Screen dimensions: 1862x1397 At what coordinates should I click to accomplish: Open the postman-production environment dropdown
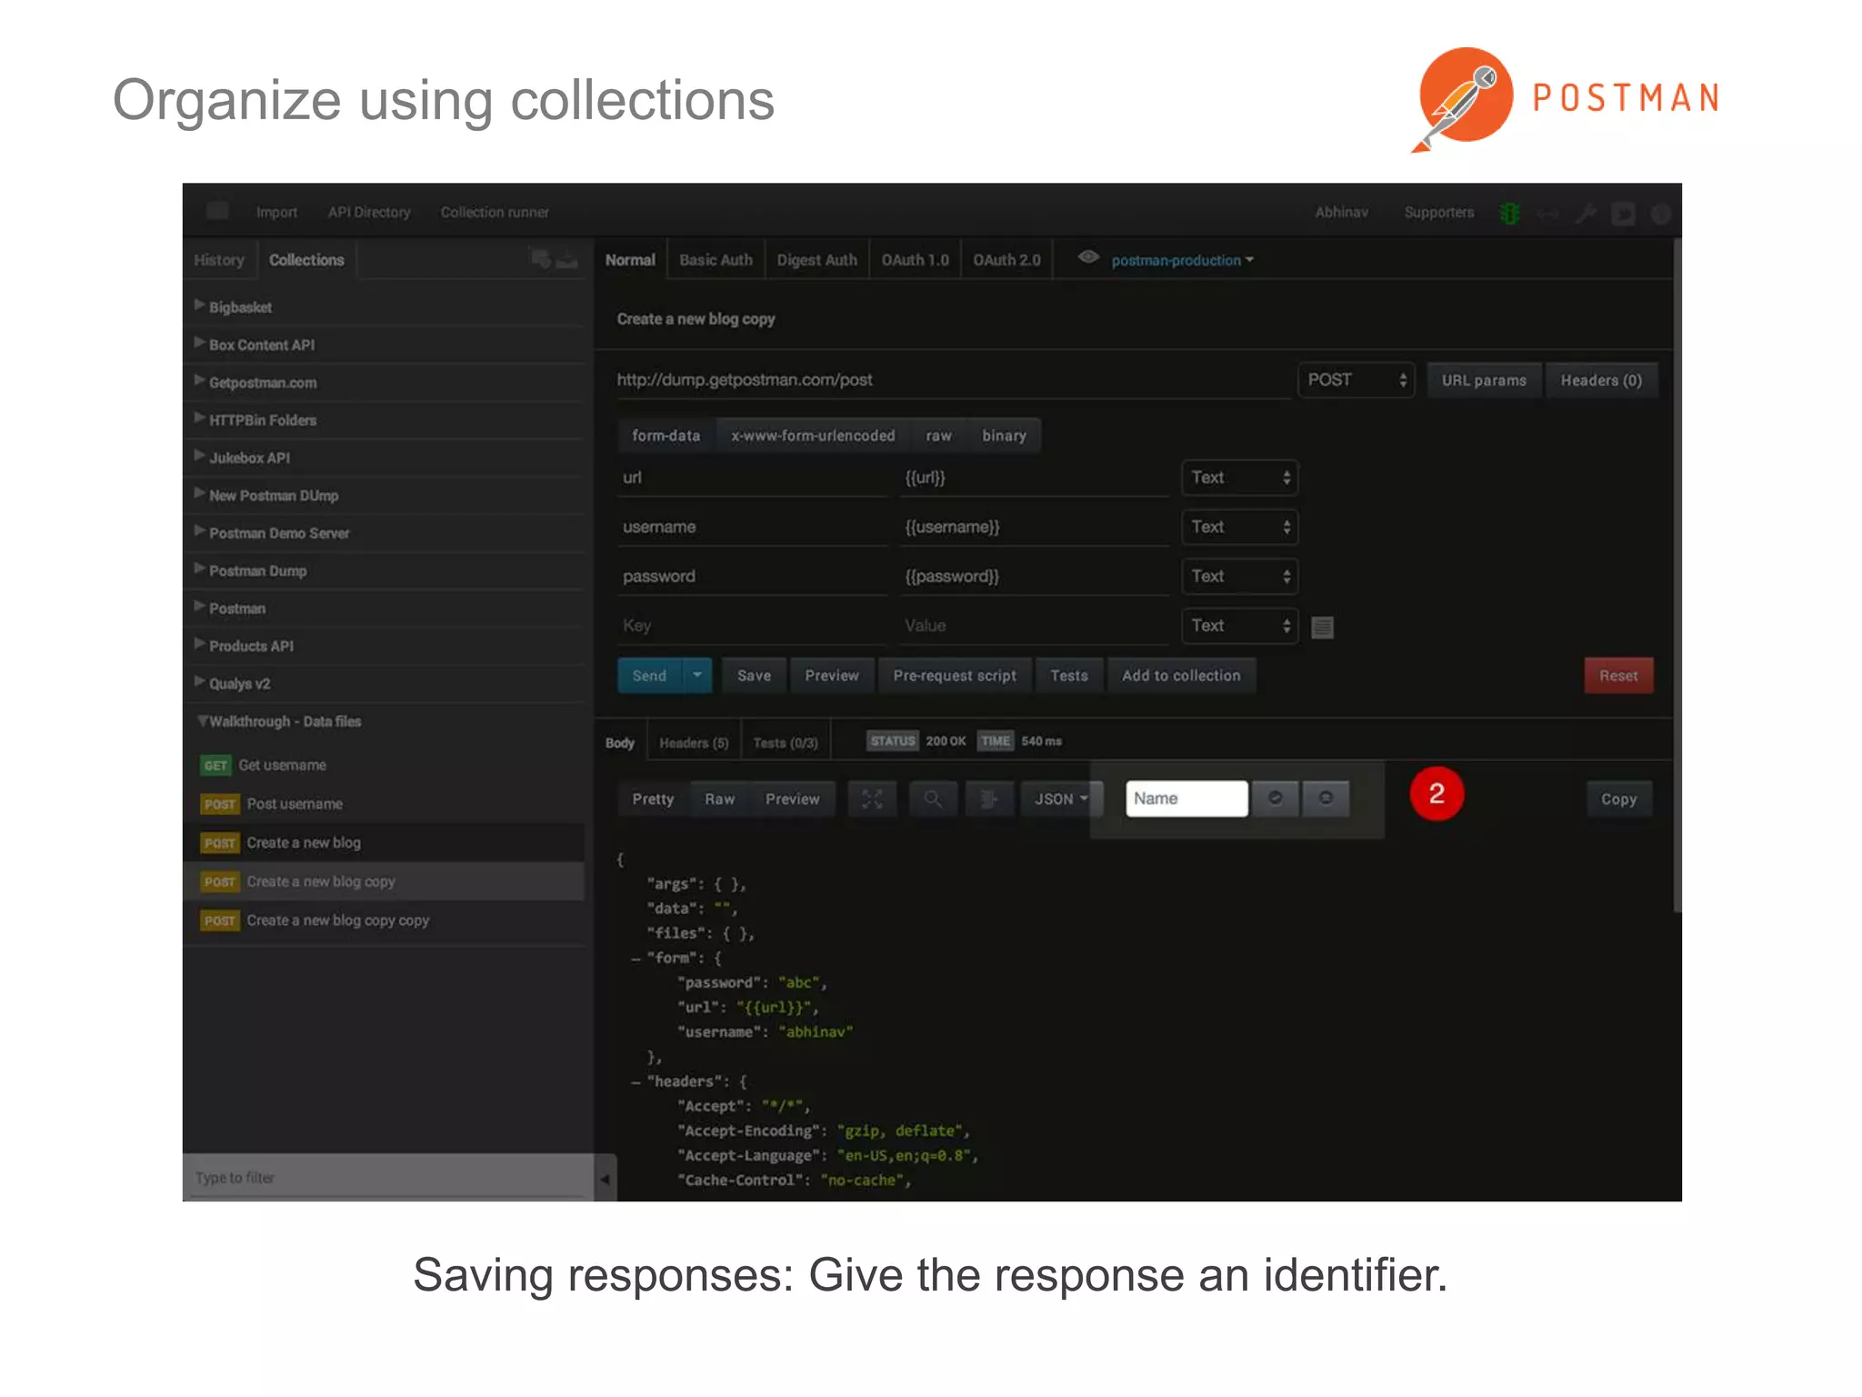coord(1183,260)
